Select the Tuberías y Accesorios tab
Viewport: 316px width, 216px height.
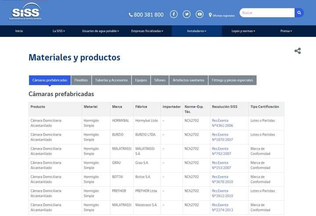pyautogui.click(x=111, y=80)
